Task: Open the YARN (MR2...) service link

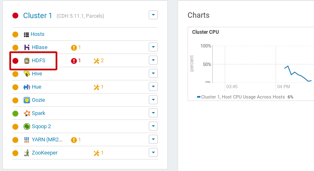Action: (x=47, y=140)
